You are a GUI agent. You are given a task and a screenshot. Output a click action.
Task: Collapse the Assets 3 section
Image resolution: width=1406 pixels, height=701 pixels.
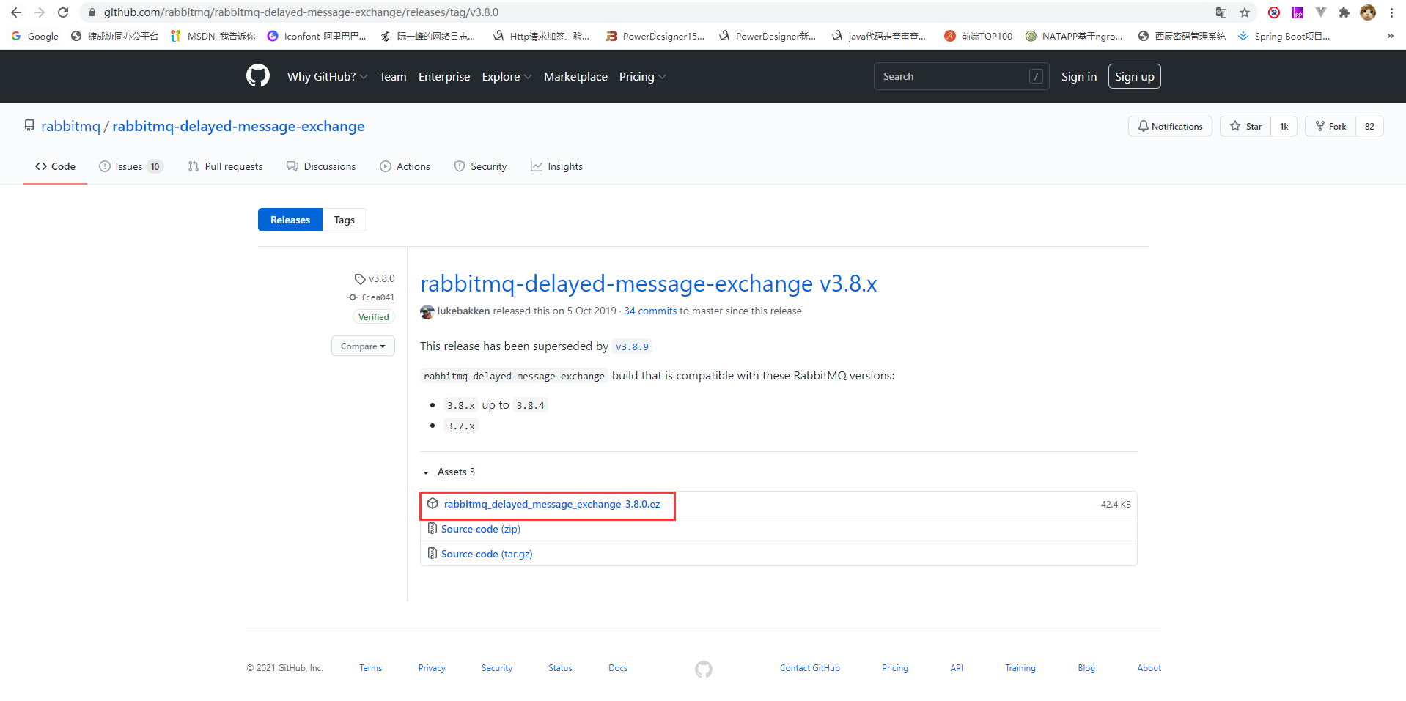[x=449, y=472]
